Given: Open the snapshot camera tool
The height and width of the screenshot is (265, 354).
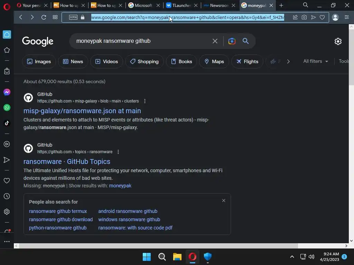Looking at the screenshot, I should pyautogui.click(x=304, y=17).
